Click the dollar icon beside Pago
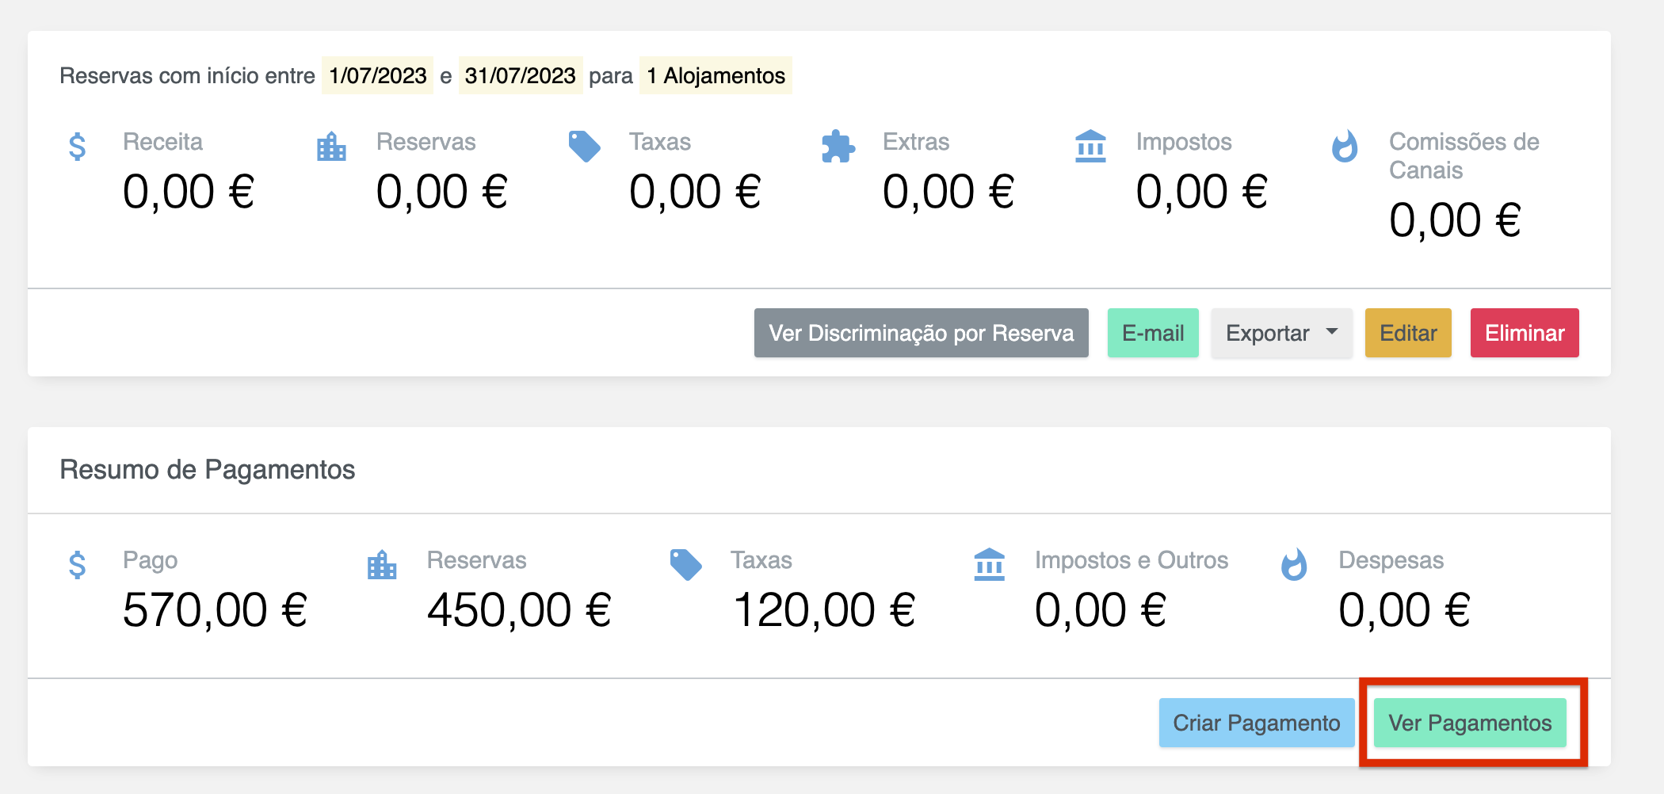 [78, 565]
